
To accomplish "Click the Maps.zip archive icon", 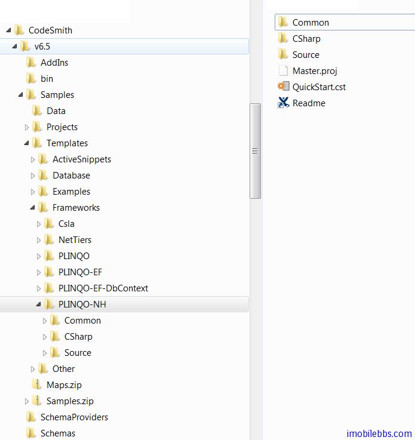I will click(37, 385).
